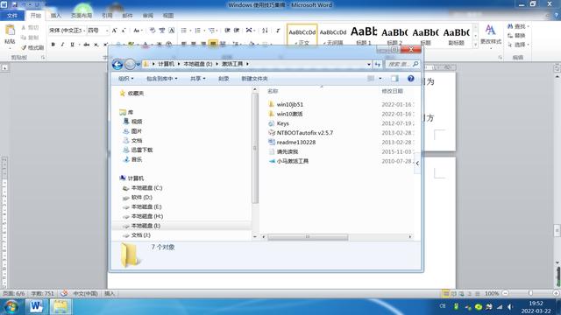This screenshot has width=561, height=315.
Task: Click 新建文件夹 in Explorer toolbar
Action: 254,79
